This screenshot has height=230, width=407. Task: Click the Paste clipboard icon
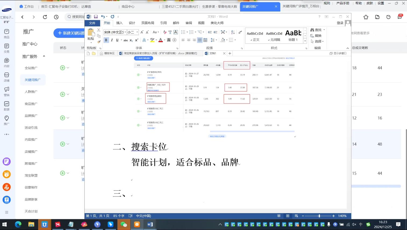click(x=91, y=32)
